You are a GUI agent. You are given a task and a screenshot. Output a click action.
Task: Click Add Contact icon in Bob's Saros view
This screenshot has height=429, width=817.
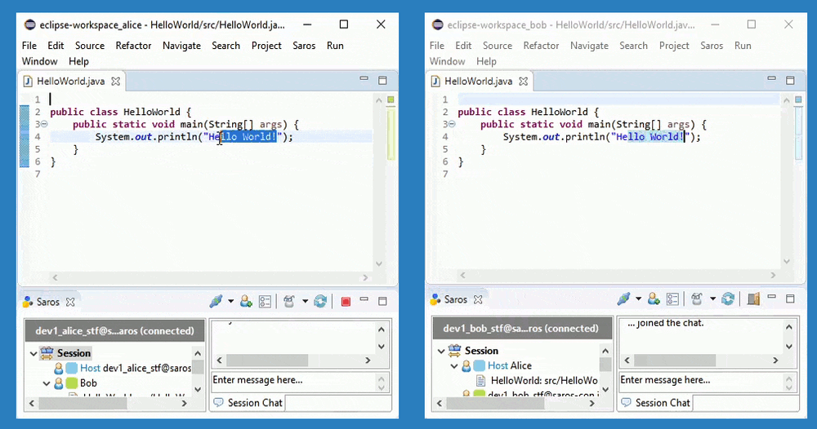654,299
